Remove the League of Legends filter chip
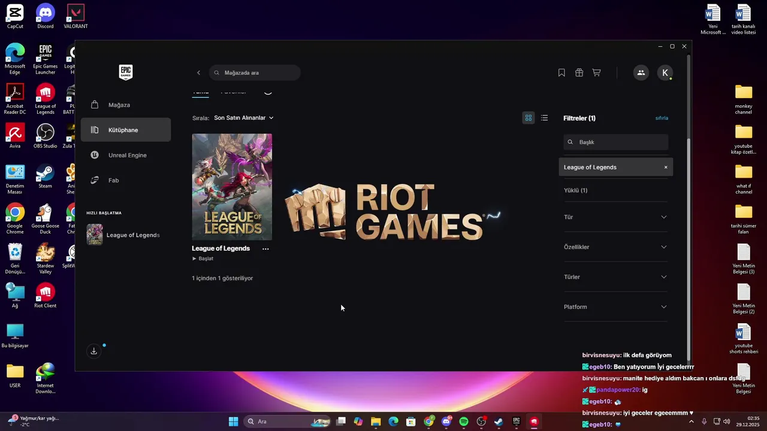This screenshot has height=431, width=767. point(665,167)
